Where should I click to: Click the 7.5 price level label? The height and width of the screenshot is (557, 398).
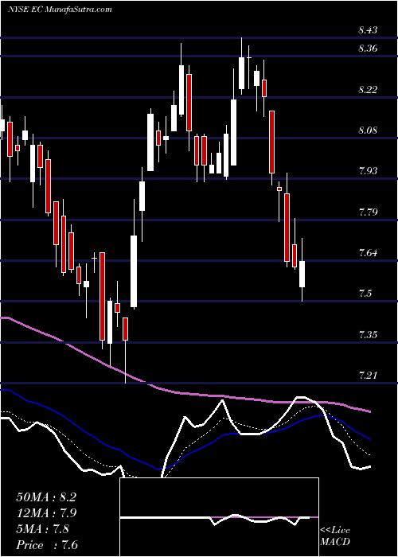365,294
